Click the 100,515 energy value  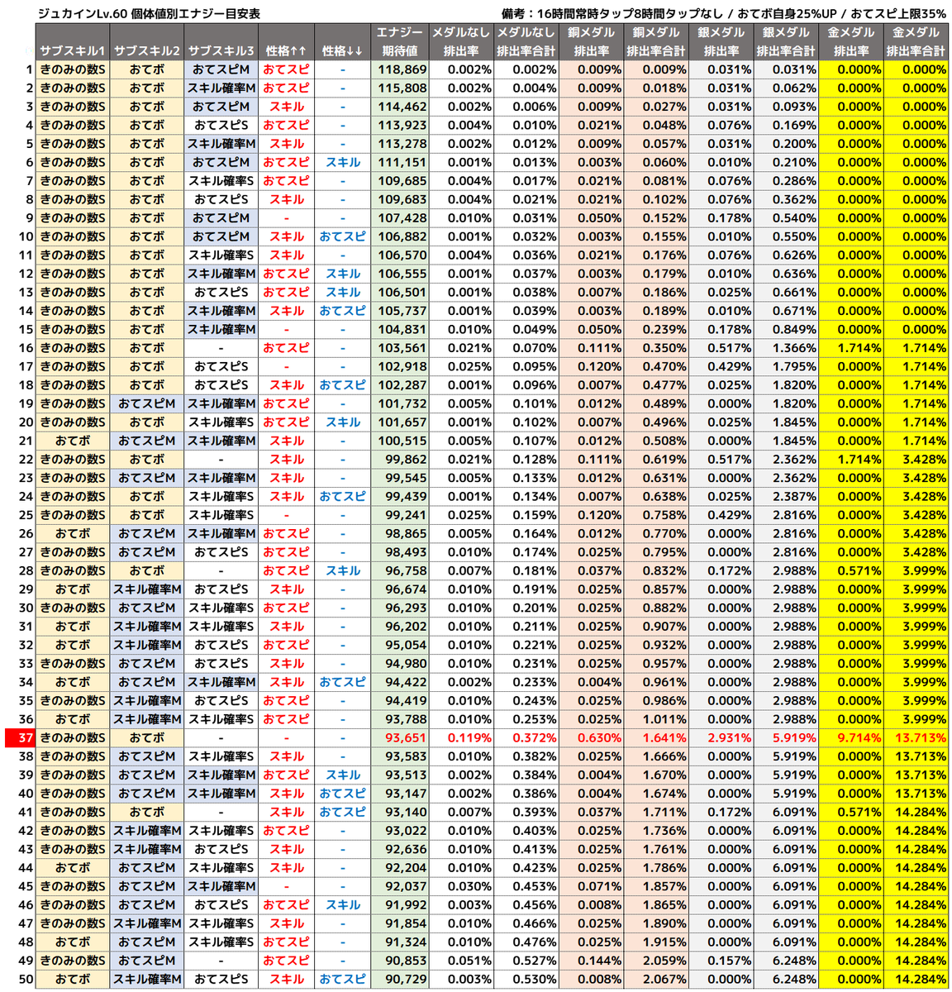click(400, 441)
